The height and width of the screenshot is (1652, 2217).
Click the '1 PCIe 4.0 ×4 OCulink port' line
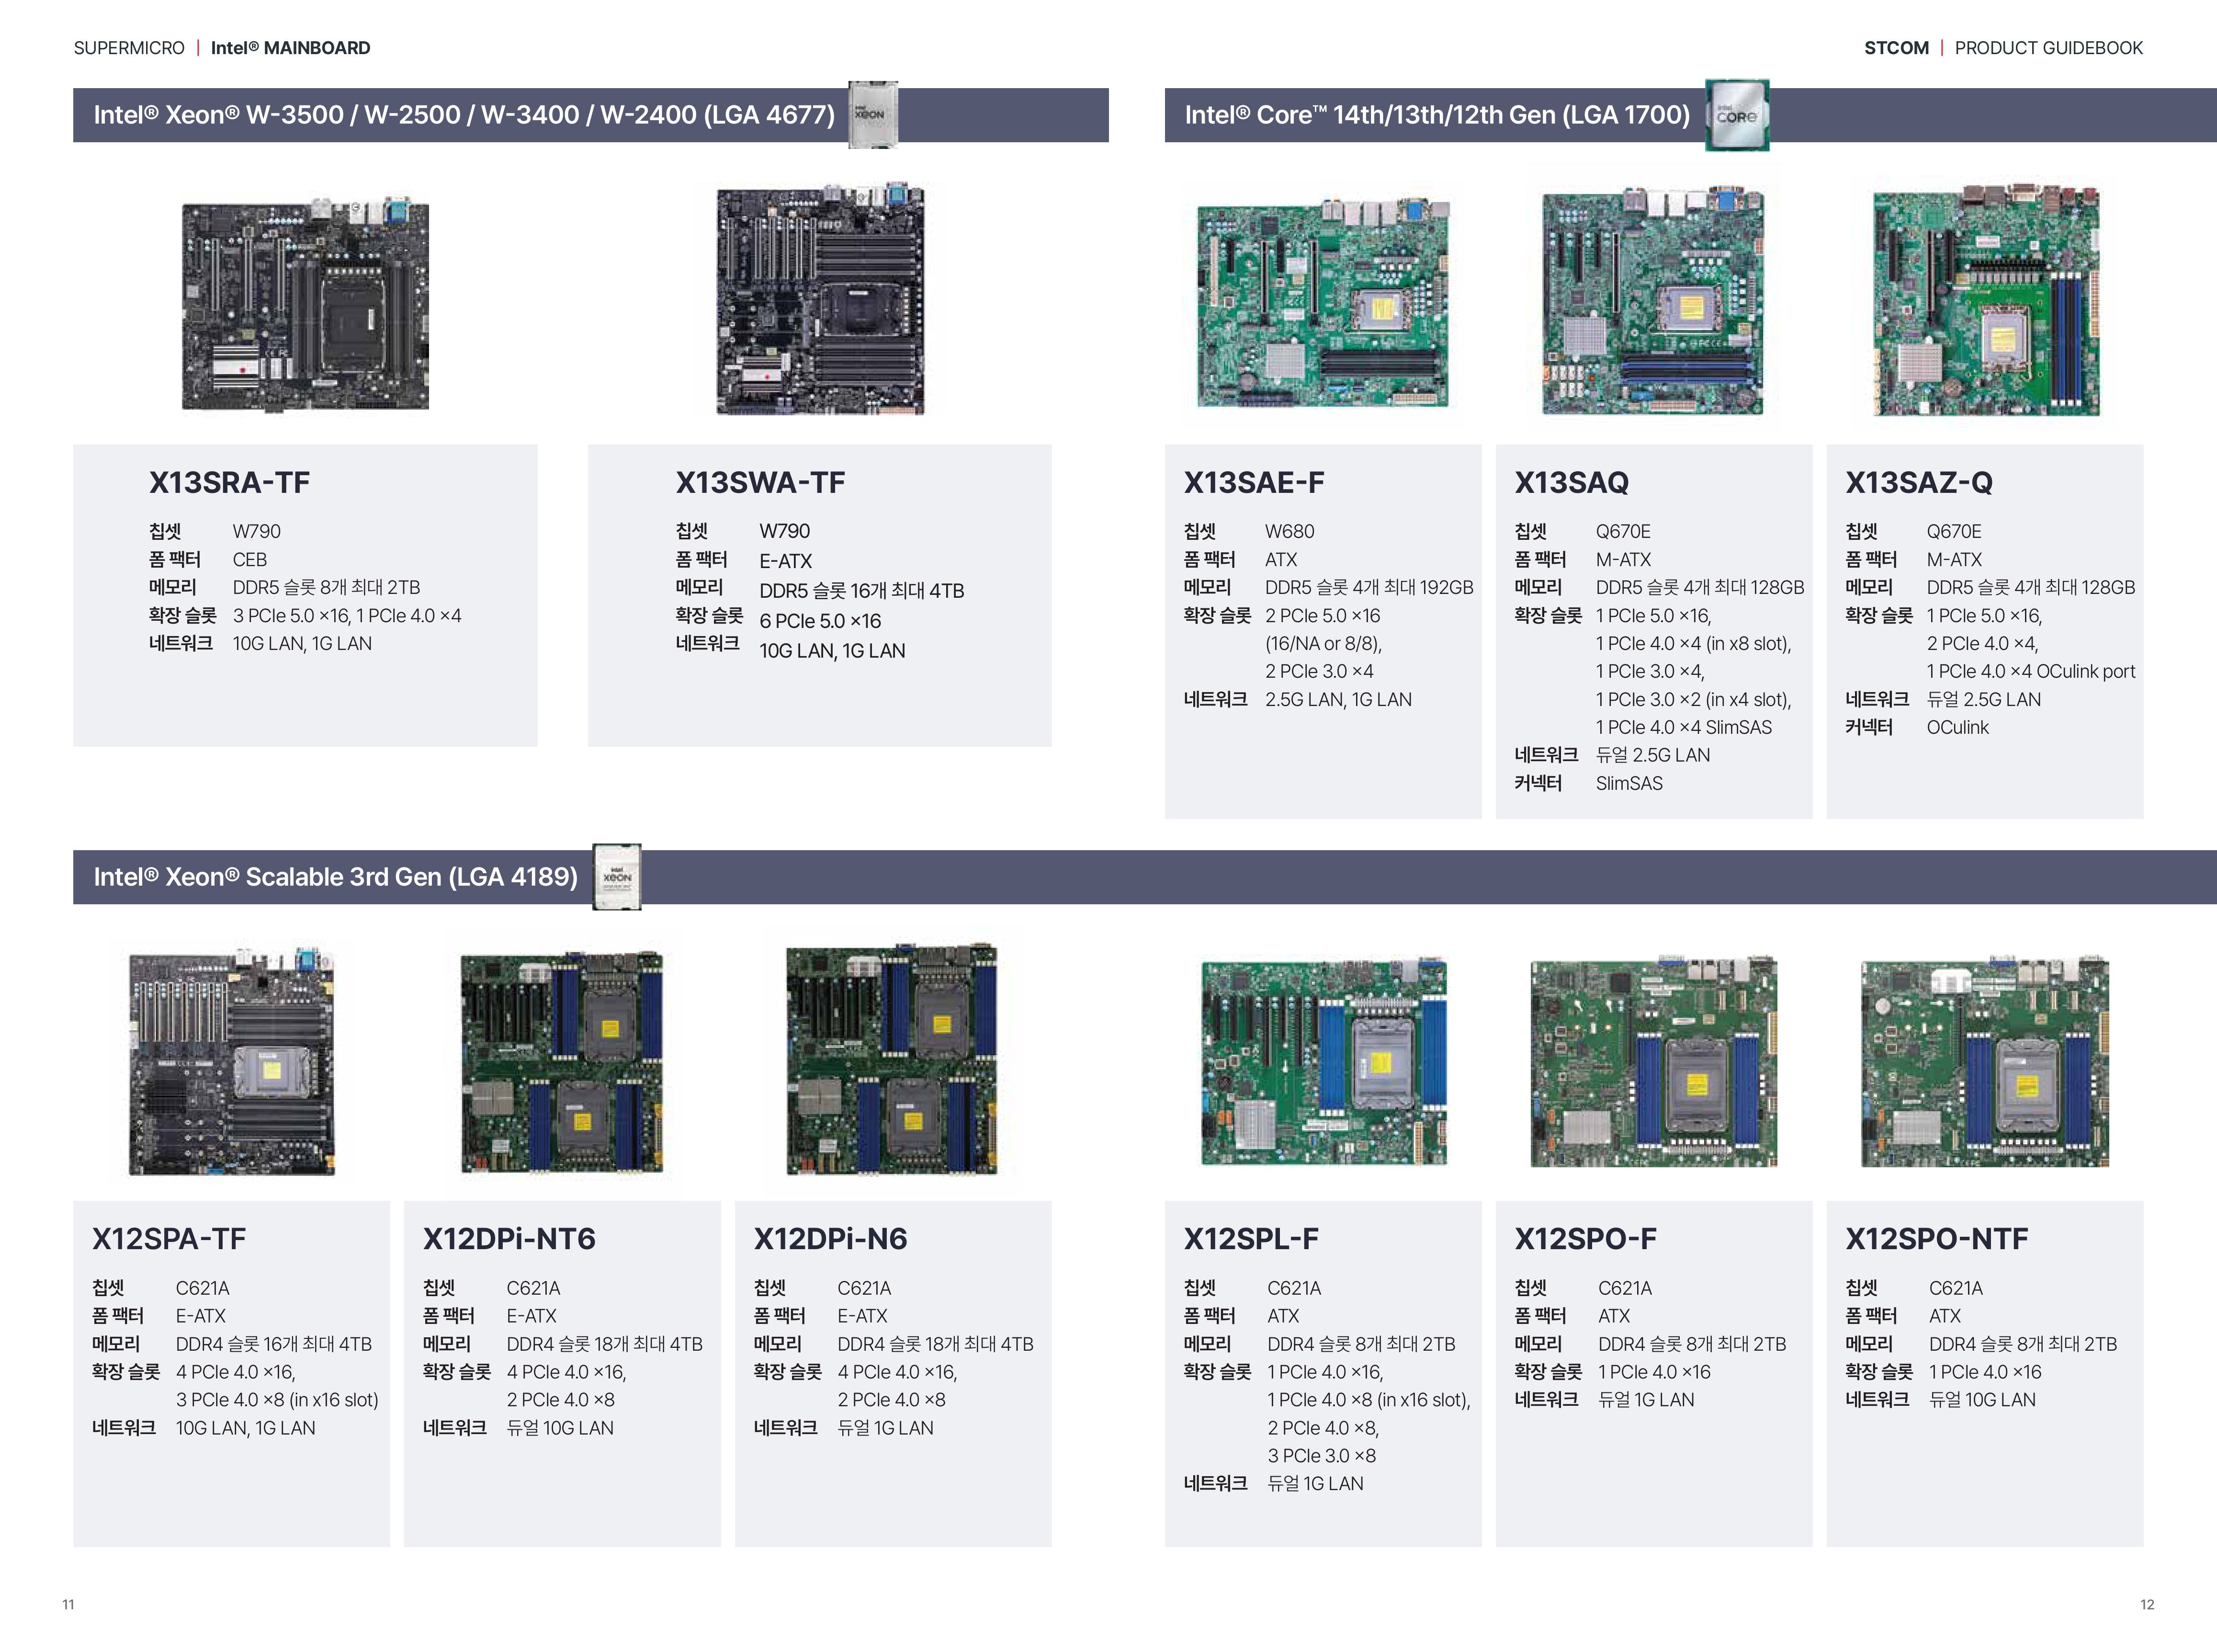(2031, 672)
